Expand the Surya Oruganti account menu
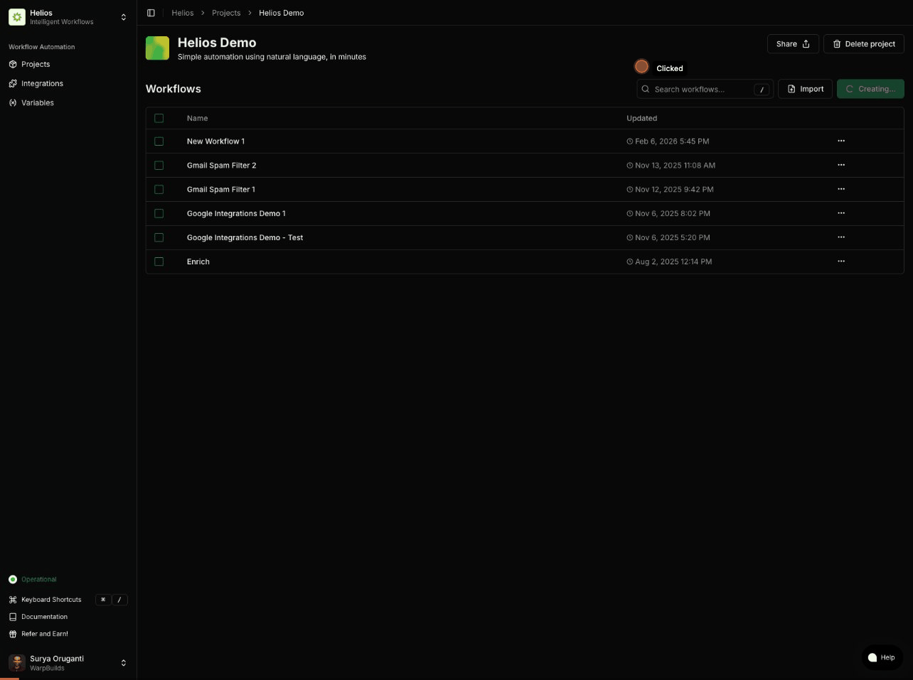 [123, 662]
